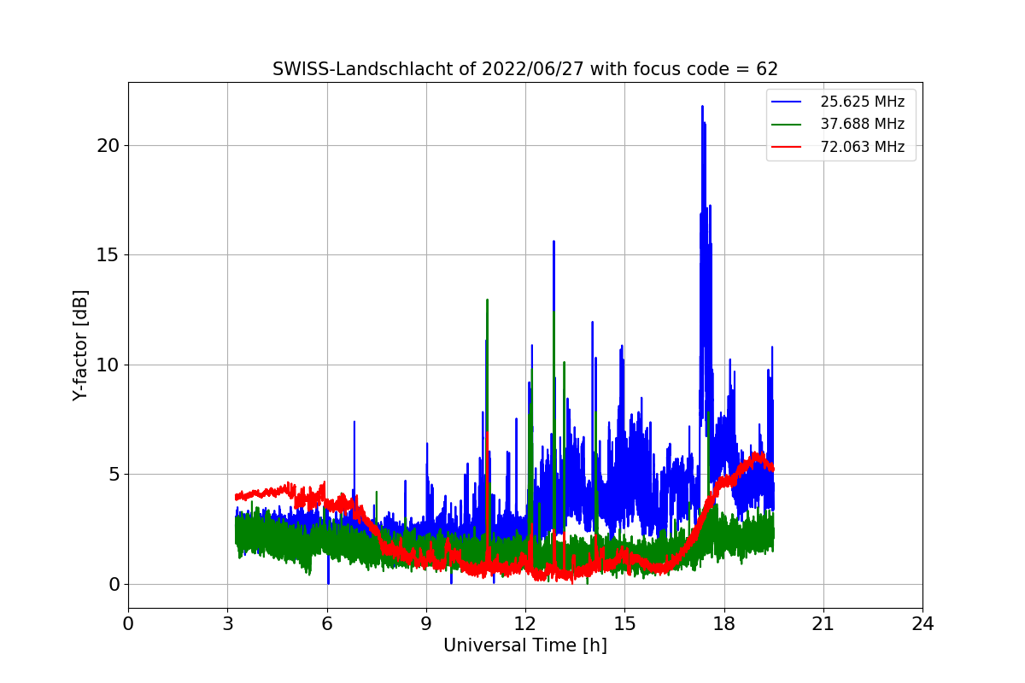Click the y-axis tick label 20
The width and height of the screenshot is (1025, 683).
click(108, 145)
